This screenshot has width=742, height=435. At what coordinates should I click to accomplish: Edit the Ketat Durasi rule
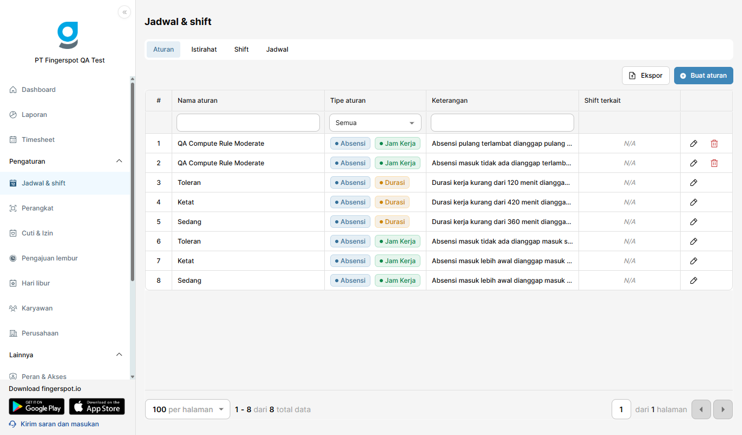click(x=694, y=202)
